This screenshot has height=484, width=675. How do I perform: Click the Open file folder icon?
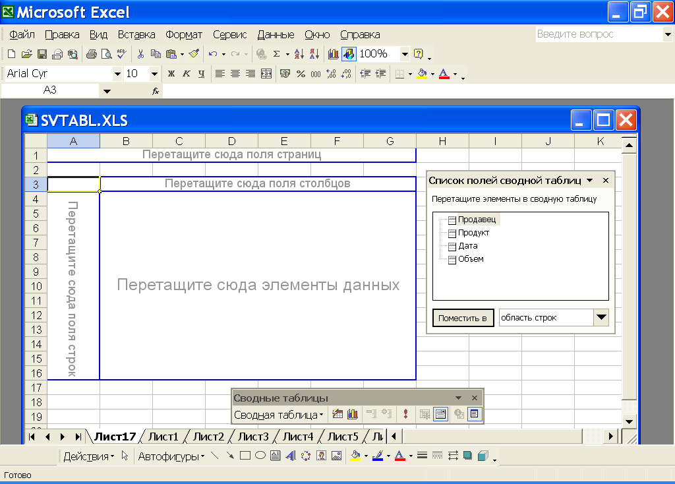coord(26,54)
